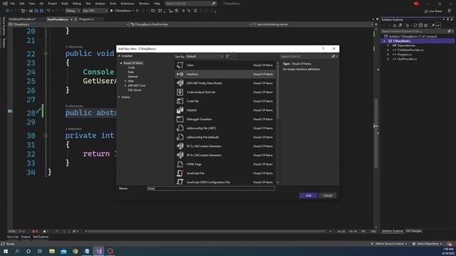Open the File menu
456x256 pixels.
pos(13,4)
